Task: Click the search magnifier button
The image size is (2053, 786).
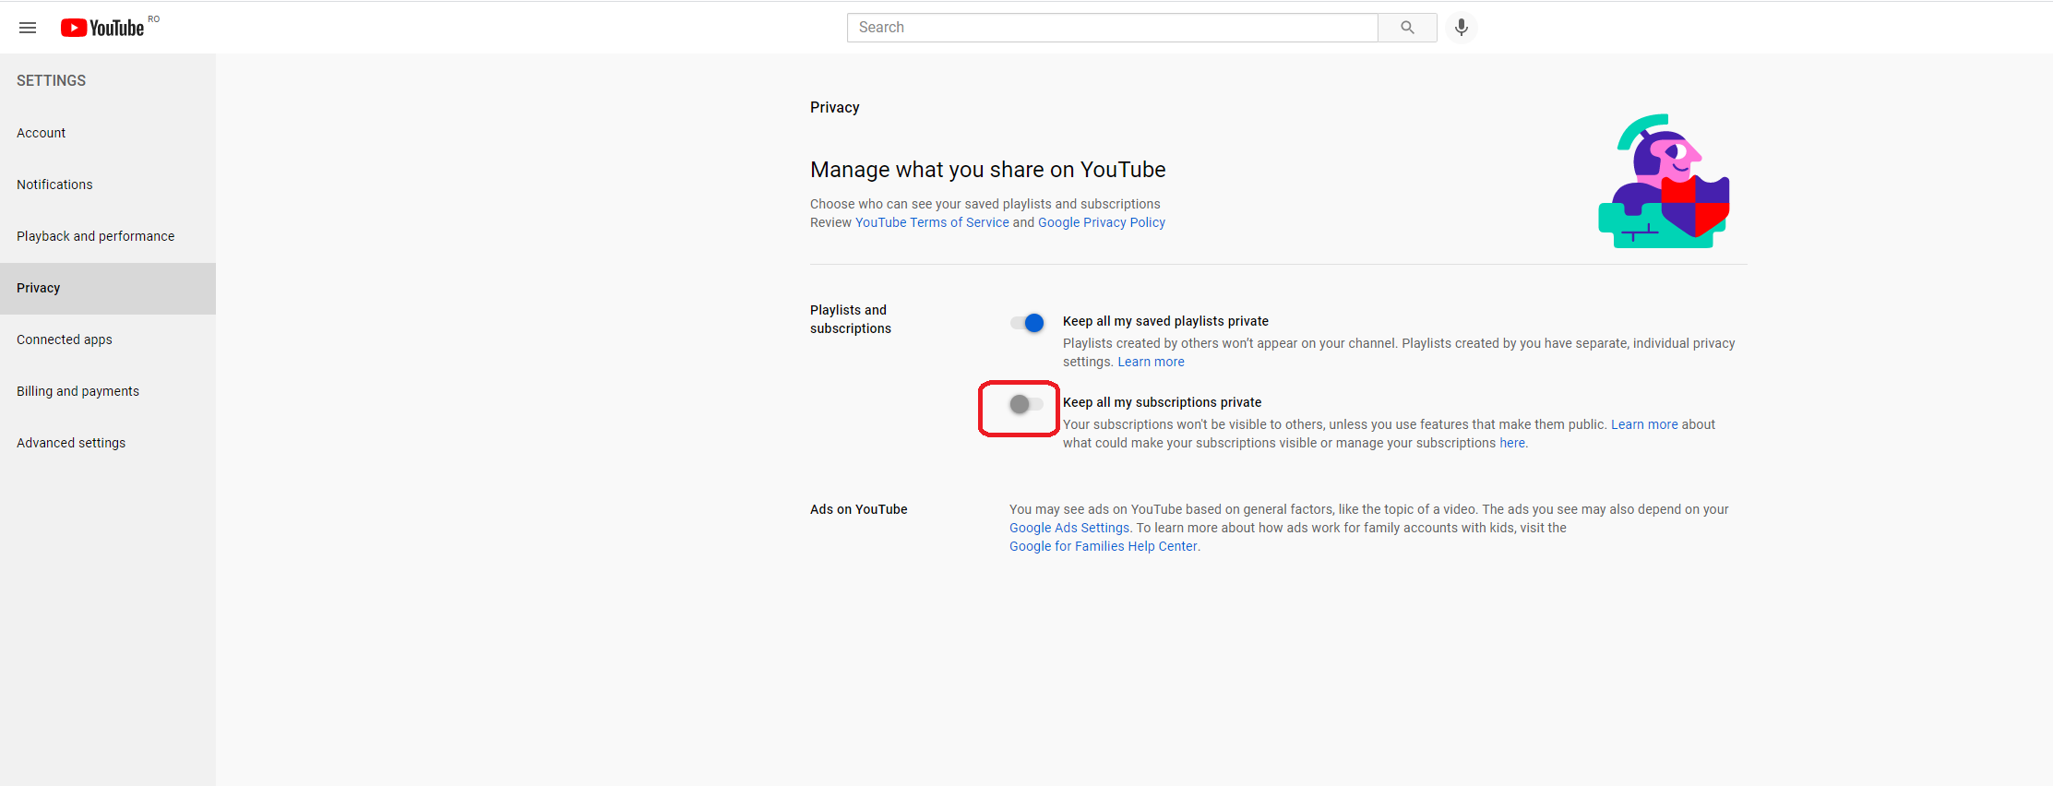Action: (1407, 28)
